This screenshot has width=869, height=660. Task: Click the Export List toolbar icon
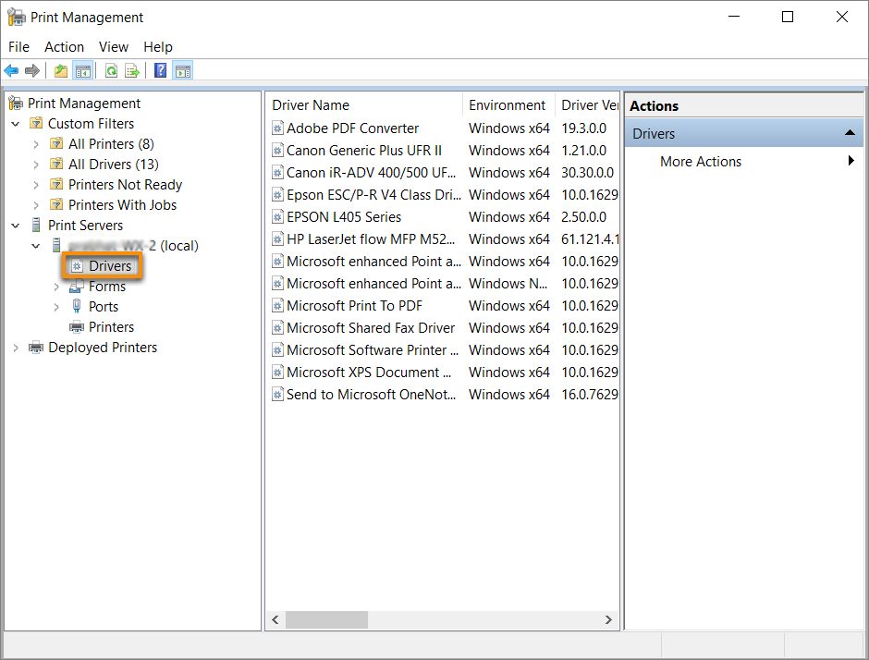(132, 70)
